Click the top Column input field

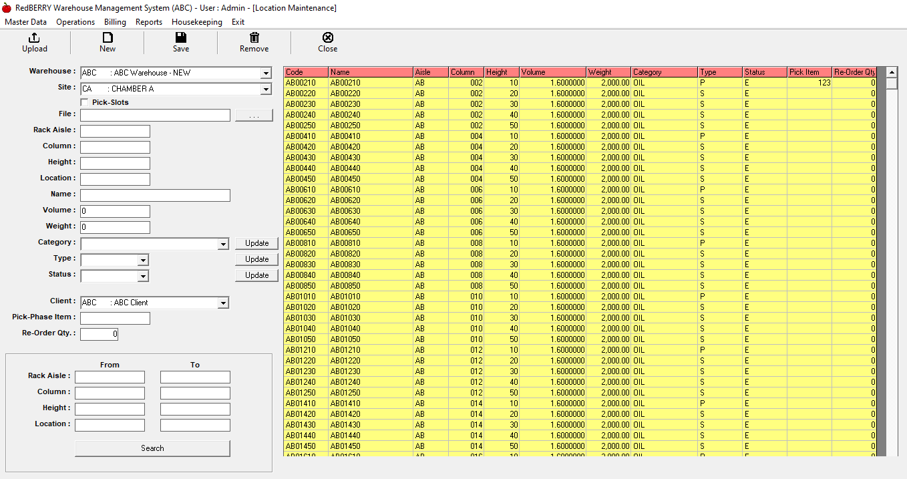(x=115, y=148)
